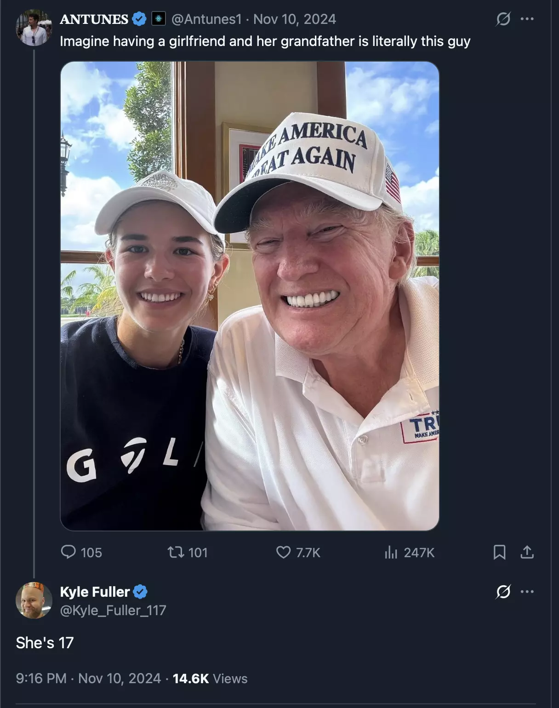Open more options menu on Kyle Fuller reply
Image resolution: width=559 pixels, height=708 pixels.
(x=527, y=592)
